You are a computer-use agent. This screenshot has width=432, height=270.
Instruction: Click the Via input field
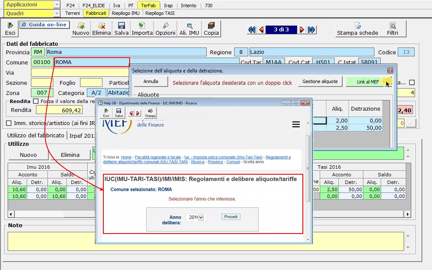click(x=80, y=72)
